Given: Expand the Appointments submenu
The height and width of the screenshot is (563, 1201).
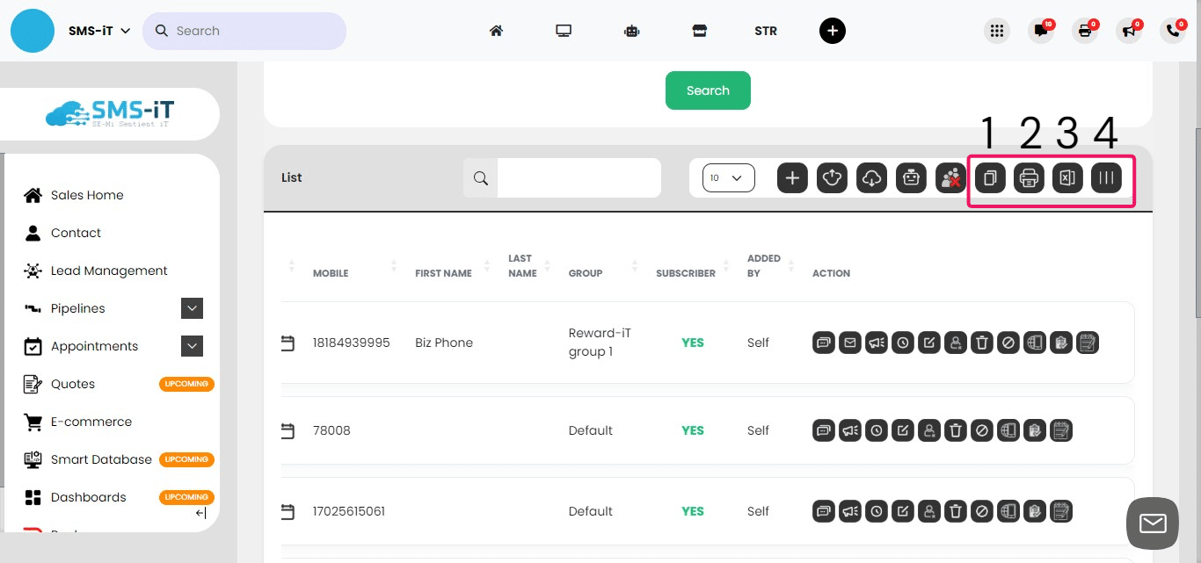Looking at the screenshot, I should (192, 346).
